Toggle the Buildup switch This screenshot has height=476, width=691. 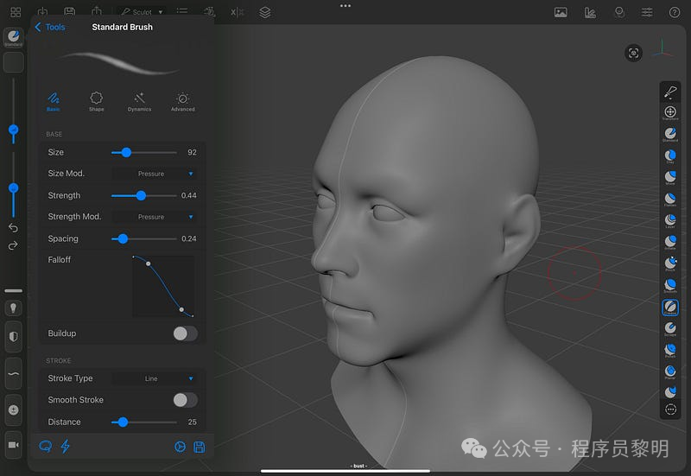(185, 333)
